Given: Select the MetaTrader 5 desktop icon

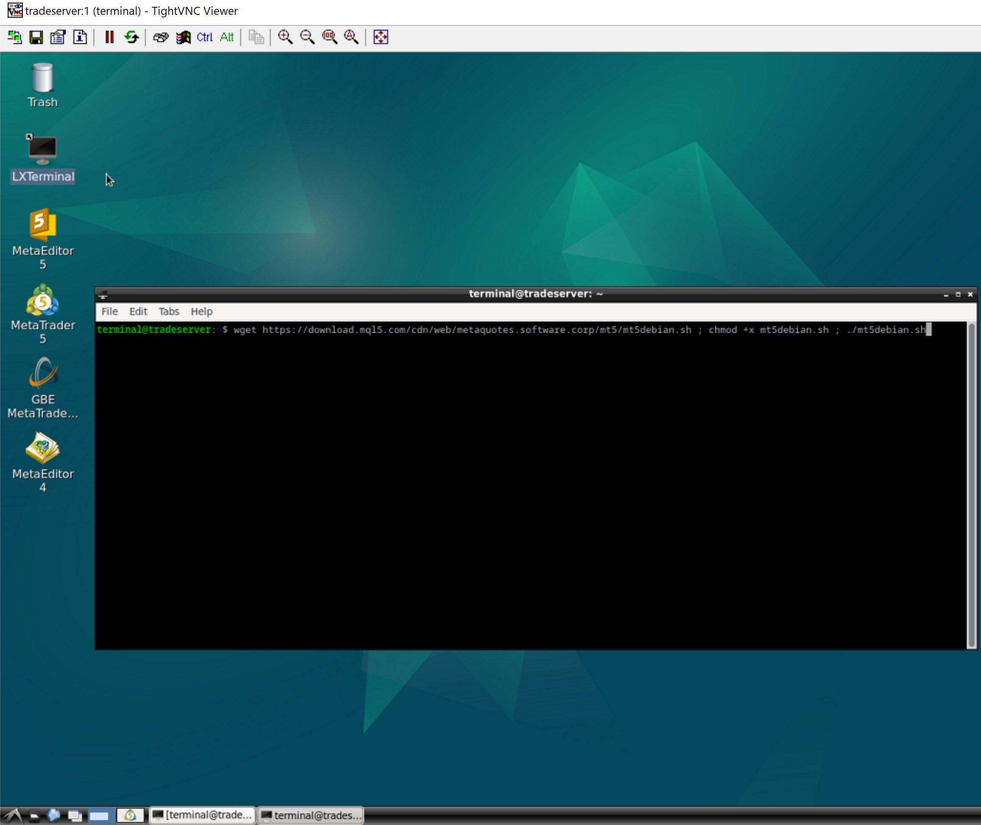Looking at the screenshot, I should click(x=42, y=314).
